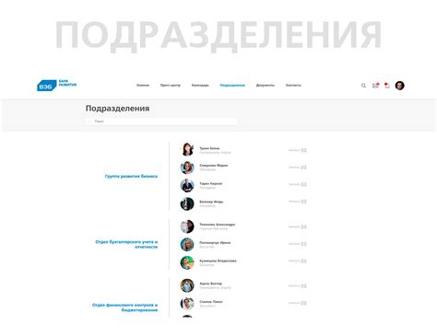The width and height of the screenshot is (437, 336).
Task: Click the name Смирнова Мария
Action: click(214, 166)
